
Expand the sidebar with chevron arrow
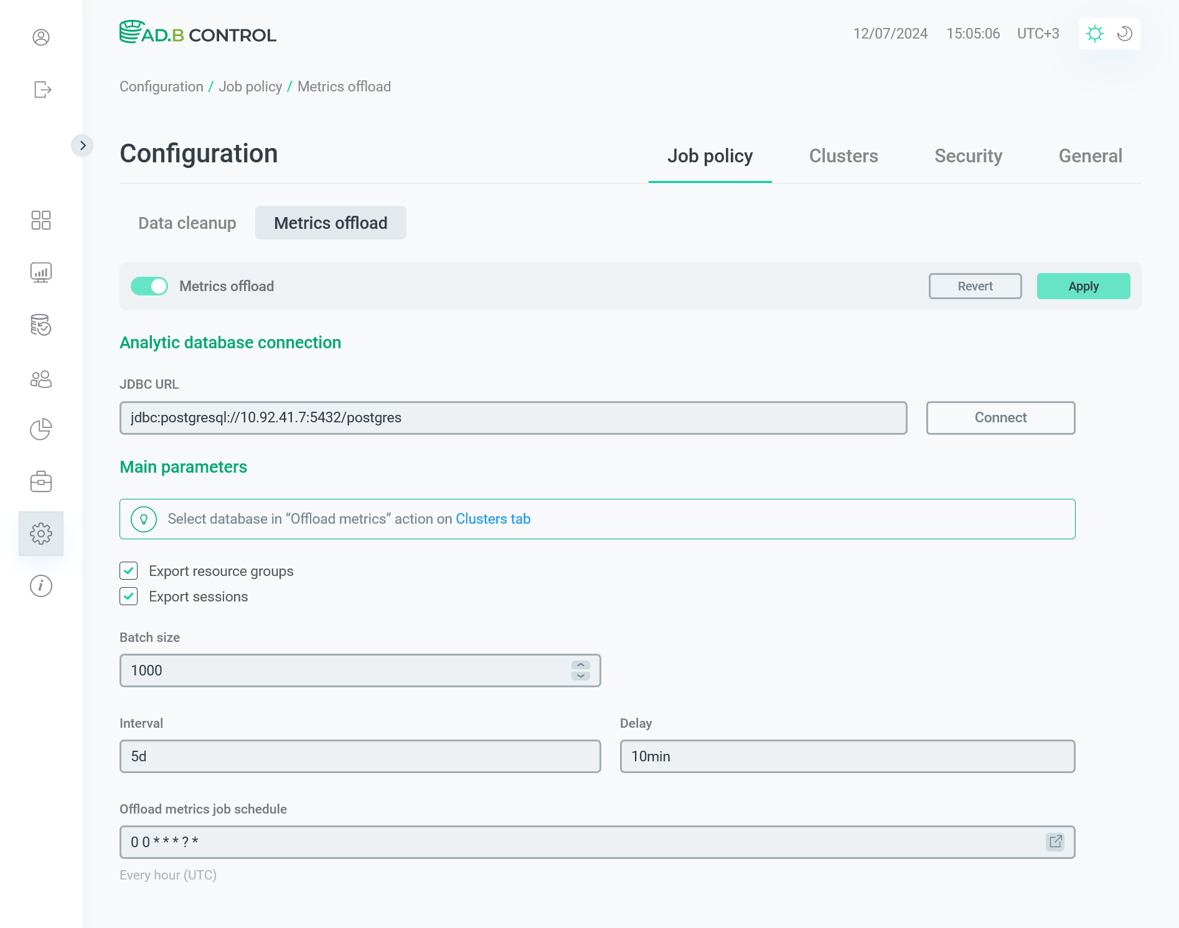coord(82,146)
